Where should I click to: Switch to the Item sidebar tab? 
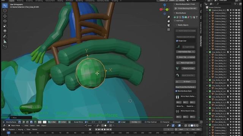pos(201,6)
